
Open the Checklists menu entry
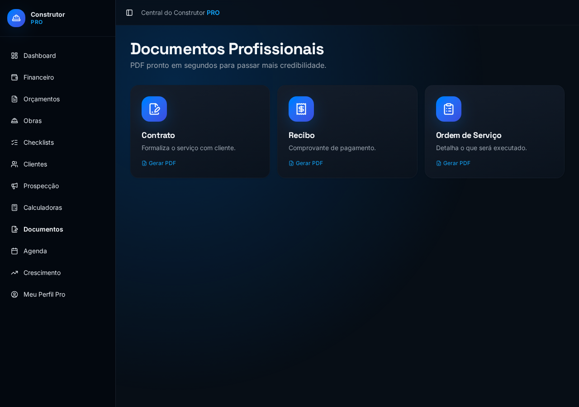pyautogui.click(x=57, y=142)
